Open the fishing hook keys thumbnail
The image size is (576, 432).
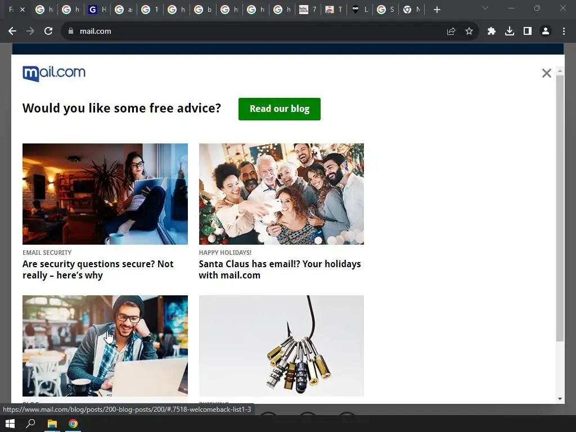pos(281,346)
